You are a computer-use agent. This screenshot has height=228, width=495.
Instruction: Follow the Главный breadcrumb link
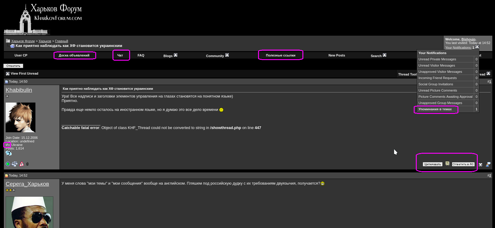point(62,41)
